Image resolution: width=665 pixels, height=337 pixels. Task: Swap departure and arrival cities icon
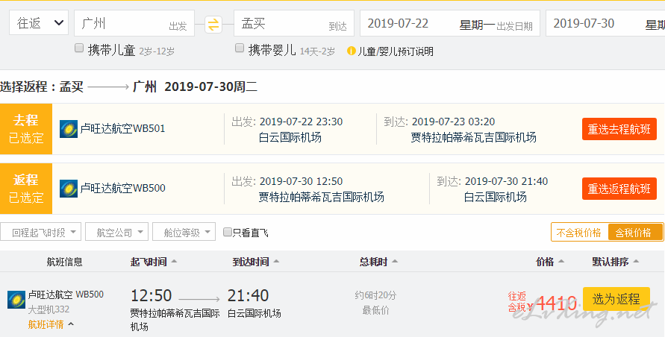click(213, 24)
